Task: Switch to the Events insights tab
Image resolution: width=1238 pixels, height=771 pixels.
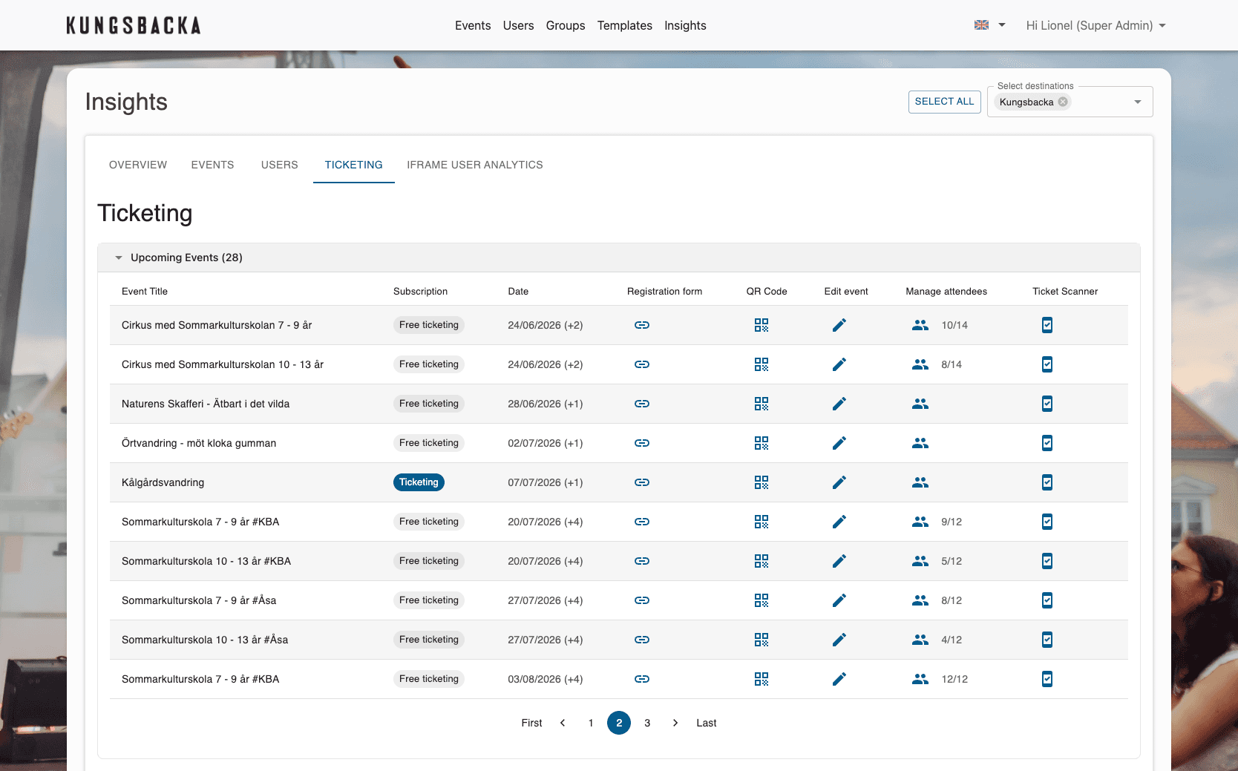Action: point(212,165)
